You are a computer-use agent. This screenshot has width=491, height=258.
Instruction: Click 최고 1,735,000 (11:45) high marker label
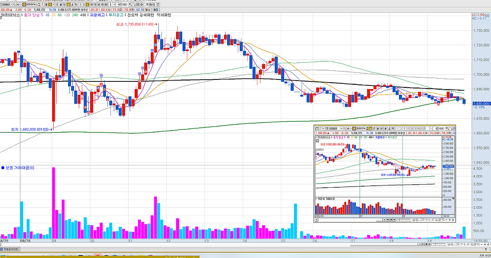point(135,24)
